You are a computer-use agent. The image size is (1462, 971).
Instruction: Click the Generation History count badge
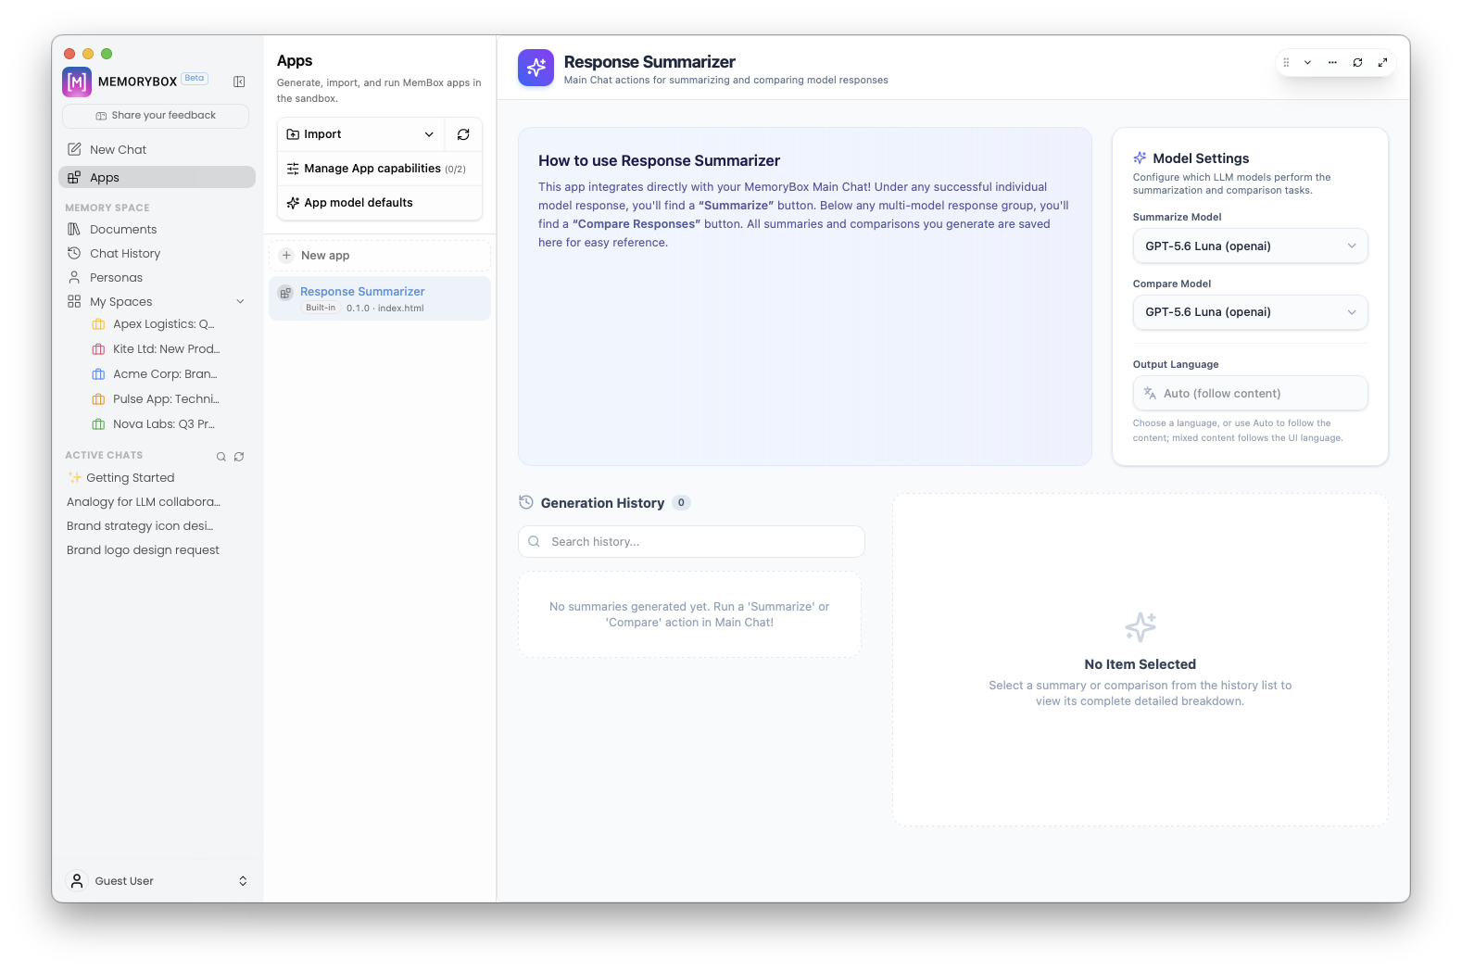pyautogui.click(x=681, y=502)
